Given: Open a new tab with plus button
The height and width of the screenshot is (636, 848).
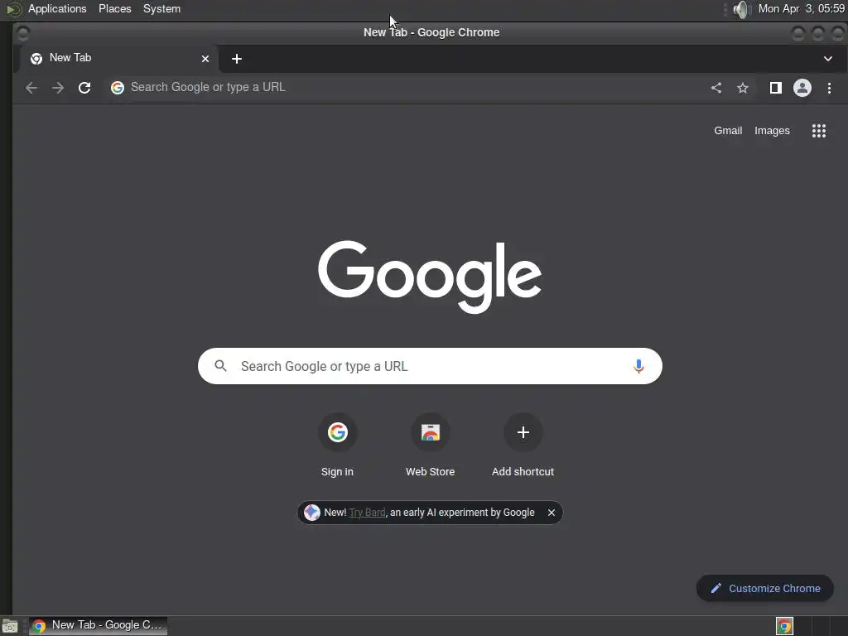Looking at the screenshot, I should (x=237, y=59).
